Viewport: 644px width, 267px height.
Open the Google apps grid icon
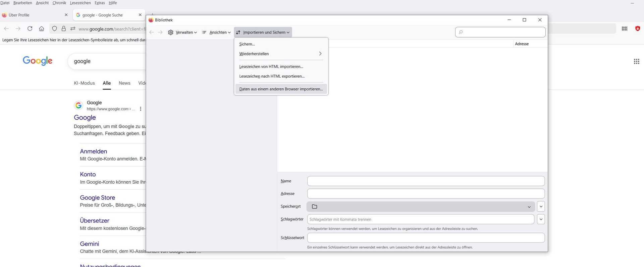pos(636,62)
